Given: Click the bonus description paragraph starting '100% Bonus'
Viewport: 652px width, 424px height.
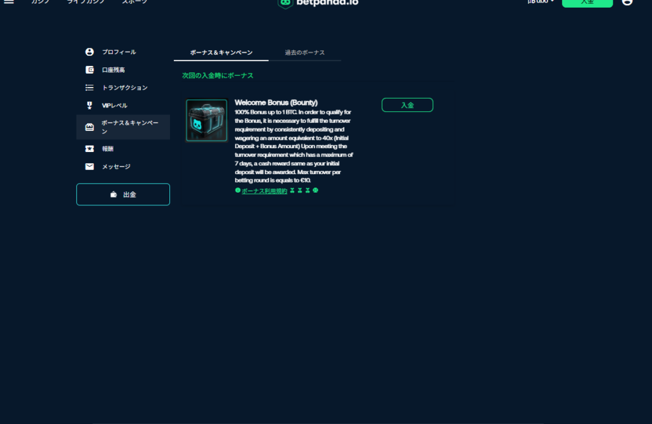Looking at the screenshot, I should (x=294, y=146).
